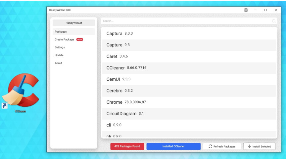
Task: Focus the package search field
Action: click(x=189, y=21)
